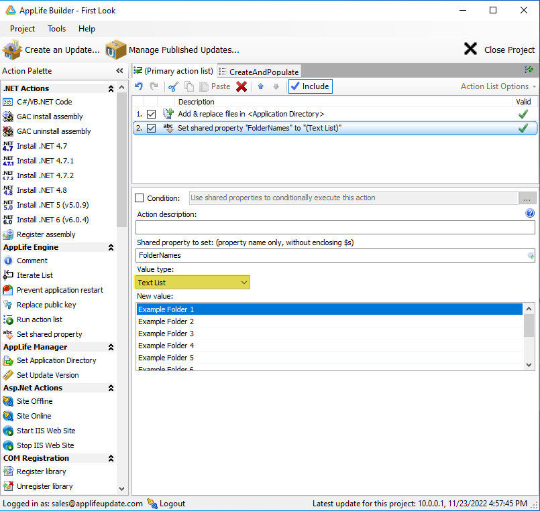The height and width of the screenshot is (511, 540).
Task: Click the Undo arrow in the toolbar
Action: [x=139, y=86]
